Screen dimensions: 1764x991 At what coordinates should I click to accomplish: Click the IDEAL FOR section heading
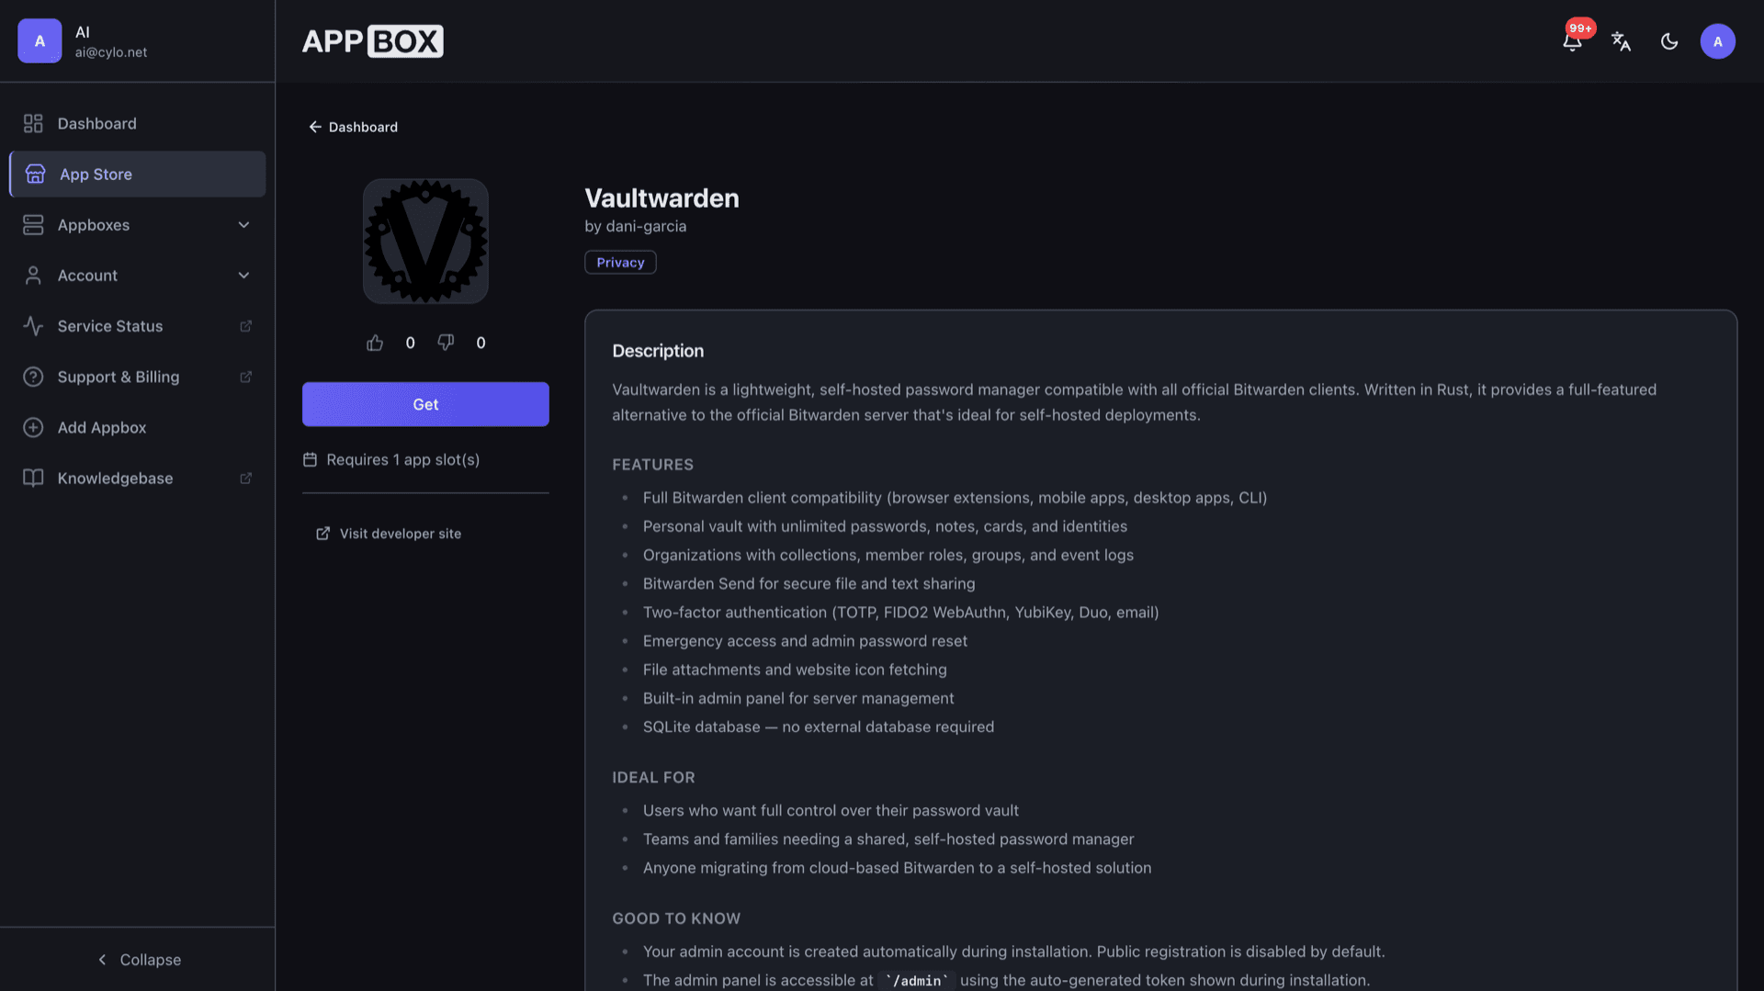click(x=653, y=777)
